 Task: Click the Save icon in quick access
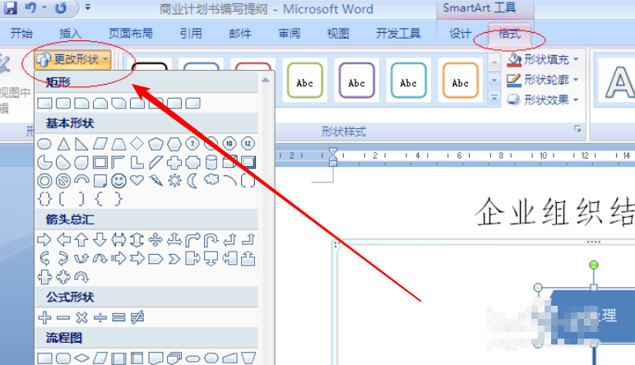coord(10,7)
